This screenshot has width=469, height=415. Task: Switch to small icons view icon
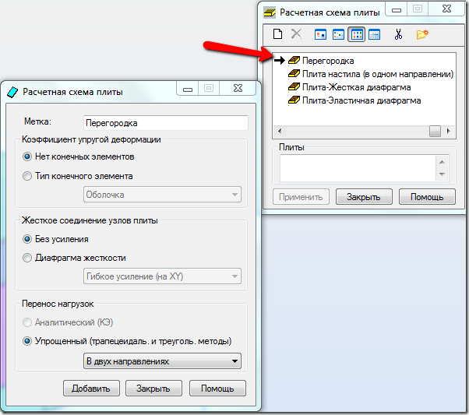[338, 34]
